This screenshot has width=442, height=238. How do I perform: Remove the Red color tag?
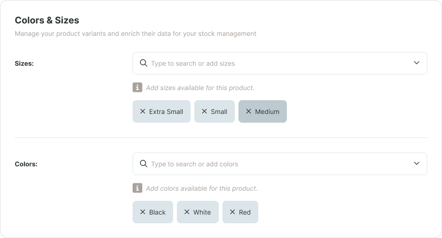[232, 212]
